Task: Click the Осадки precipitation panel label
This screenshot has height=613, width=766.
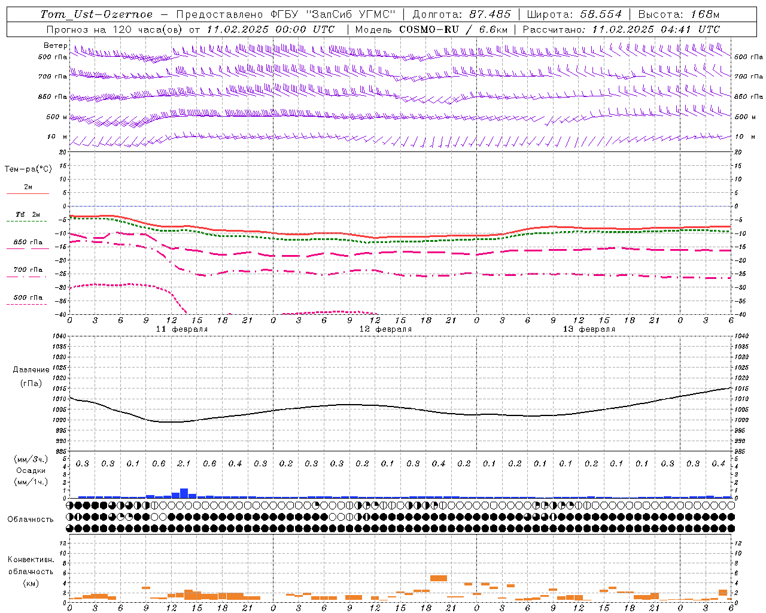Action: 31,471
